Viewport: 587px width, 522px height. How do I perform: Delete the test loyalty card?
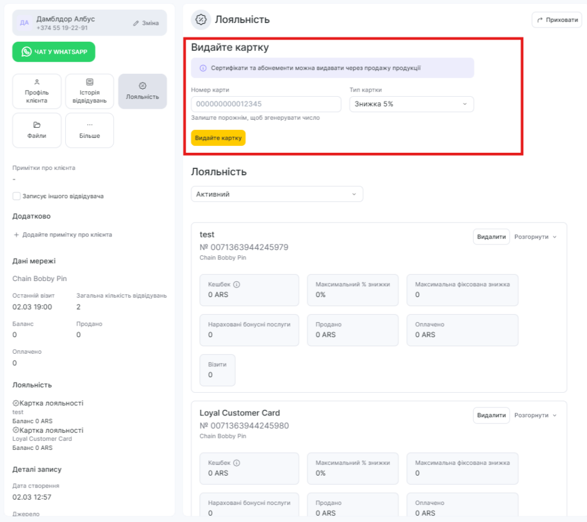[491, 237]
